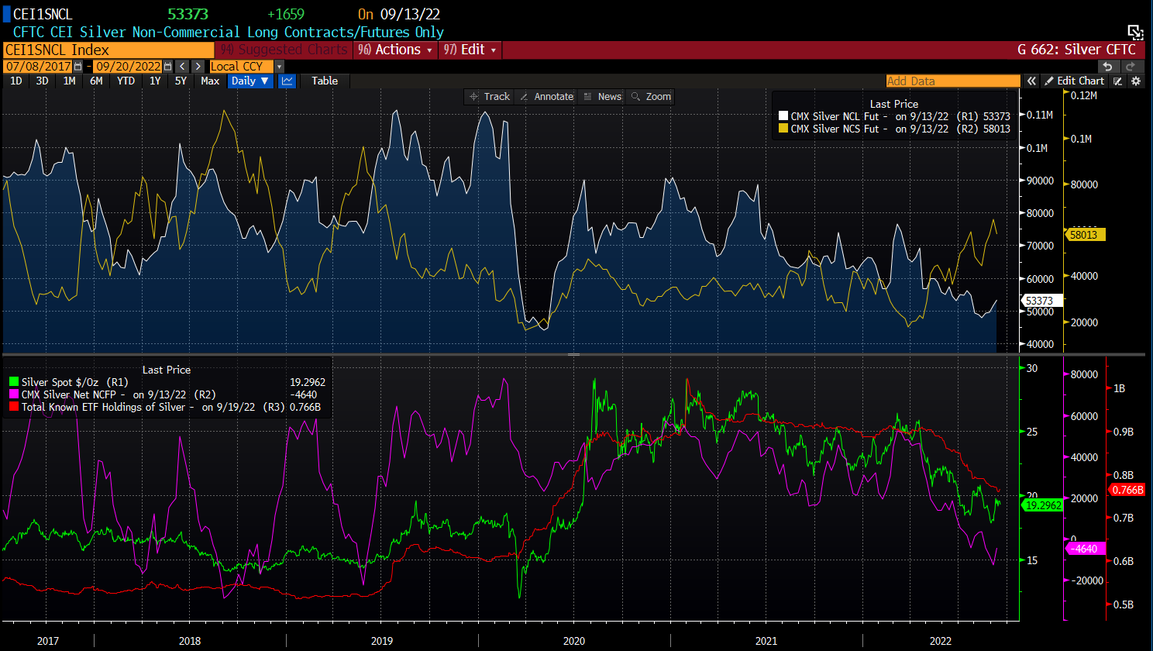Click the Edit Chart button
1153x651 pixels.
click(1074, 81)
